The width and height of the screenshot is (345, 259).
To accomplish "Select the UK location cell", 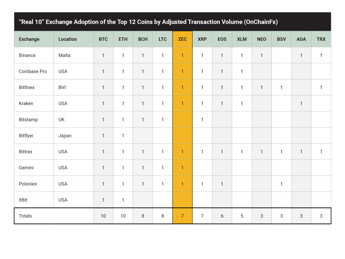I will click(x=61, y=120).
